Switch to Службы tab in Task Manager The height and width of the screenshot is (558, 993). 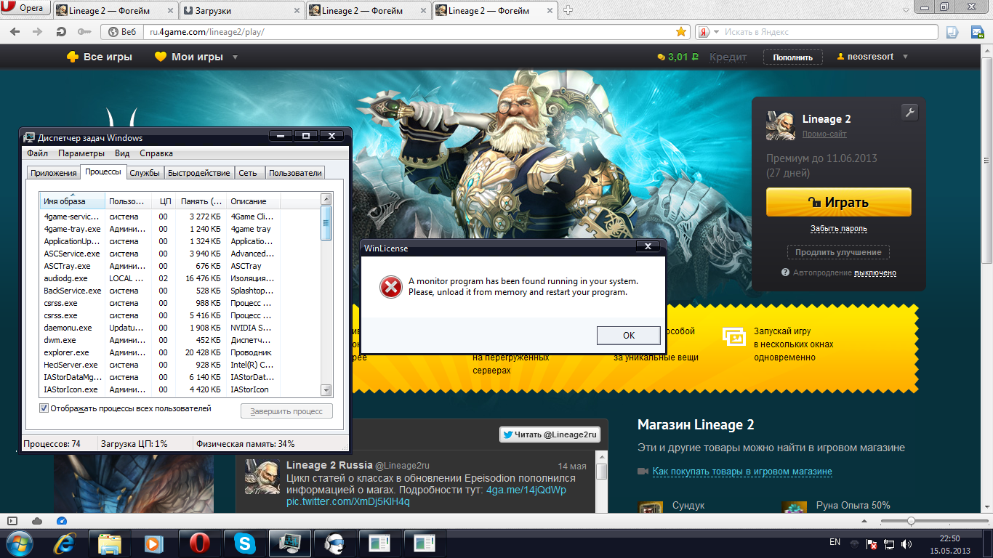(145, 173)
